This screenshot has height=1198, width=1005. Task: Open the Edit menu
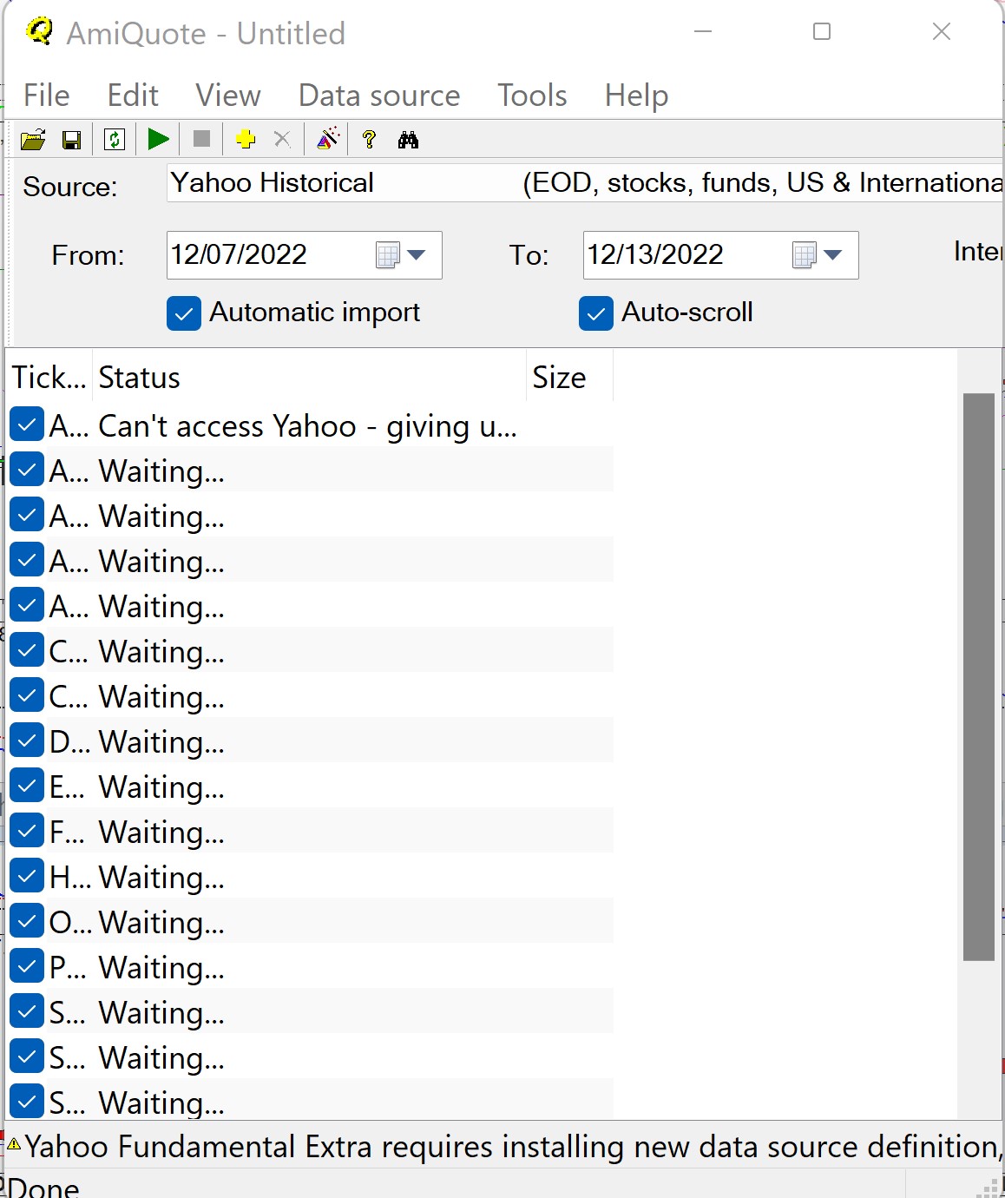point(133,95)
